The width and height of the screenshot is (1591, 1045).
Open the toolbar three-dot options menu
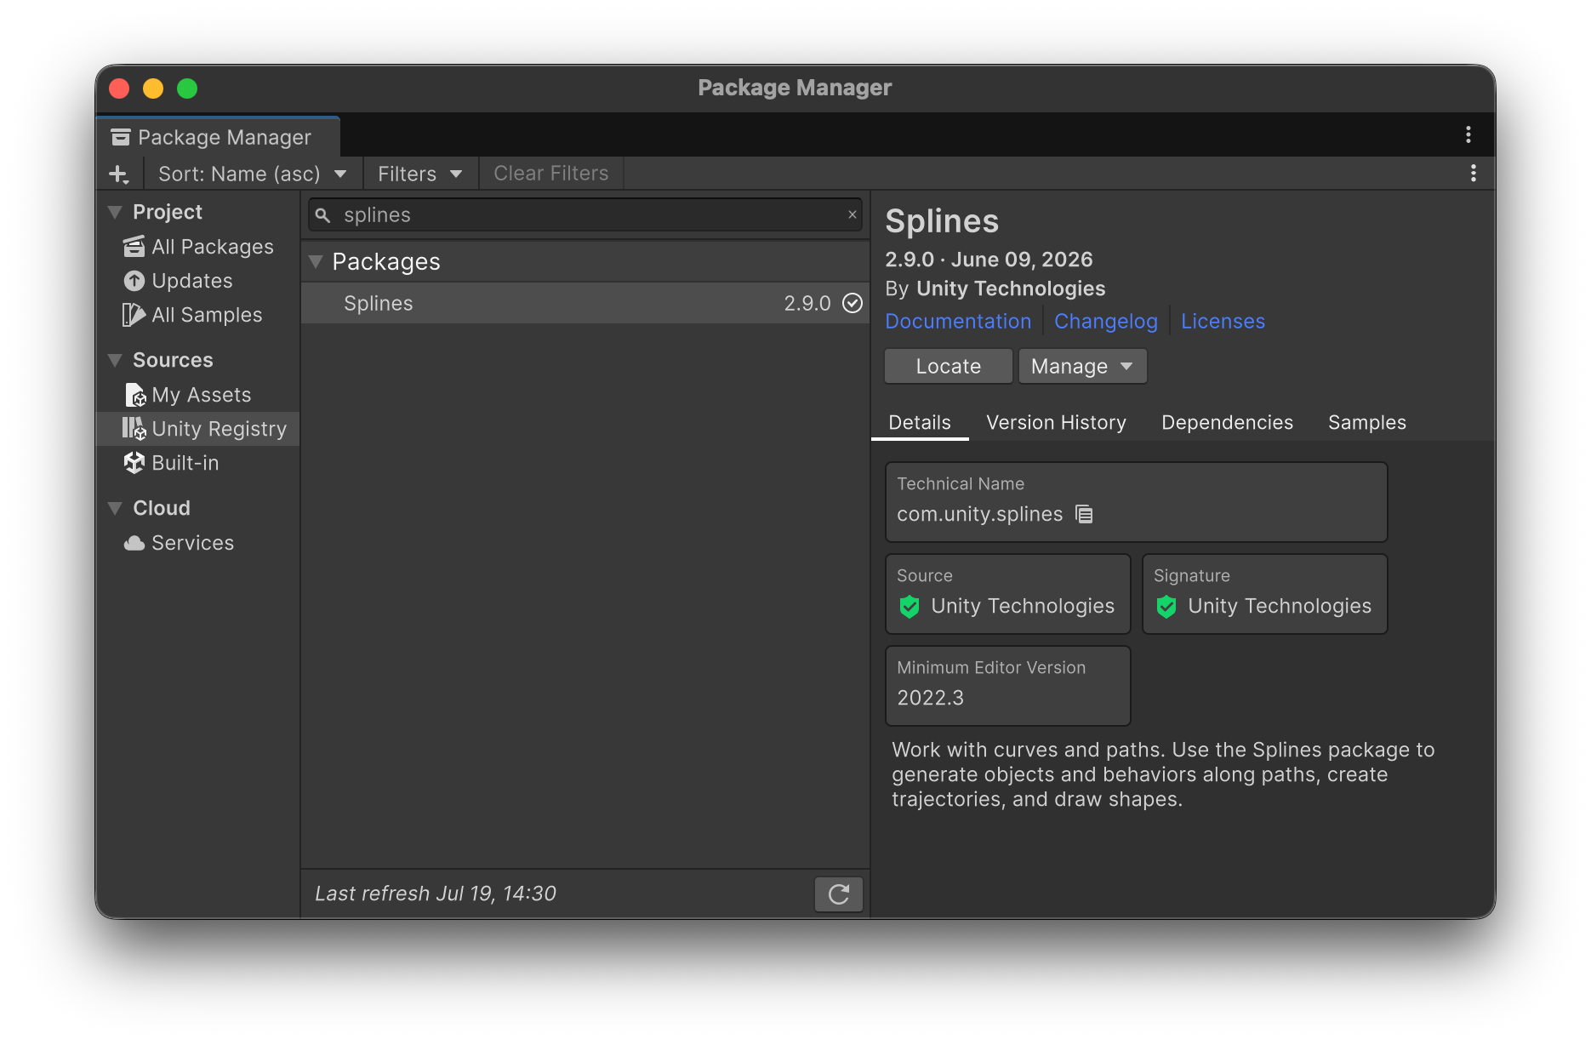[1473, 174]
